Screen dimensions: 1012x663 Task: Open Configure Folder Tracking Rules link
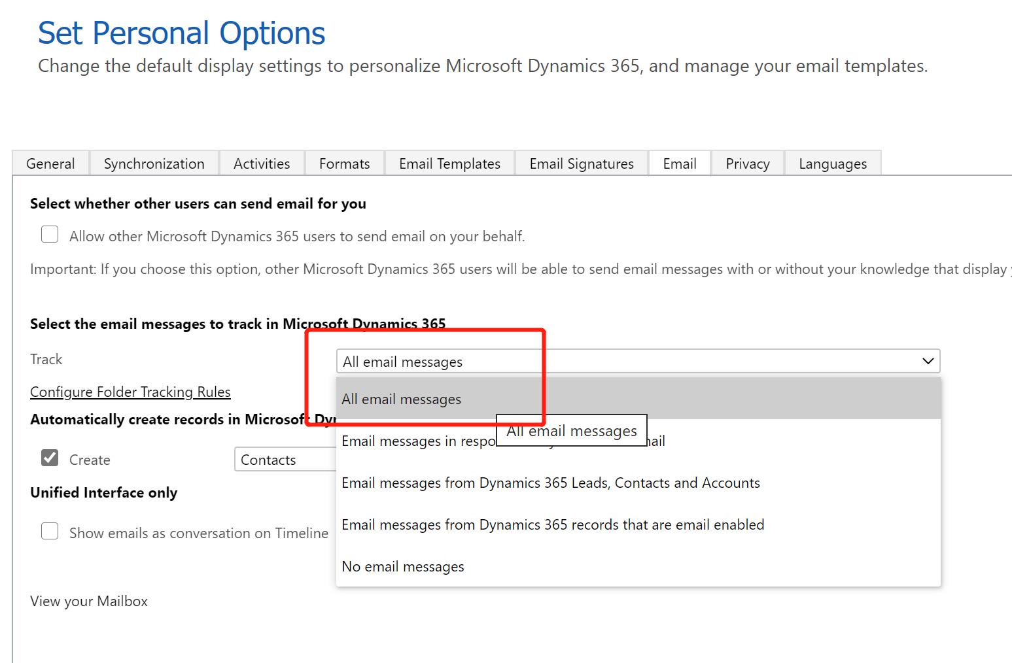(130, 392)
